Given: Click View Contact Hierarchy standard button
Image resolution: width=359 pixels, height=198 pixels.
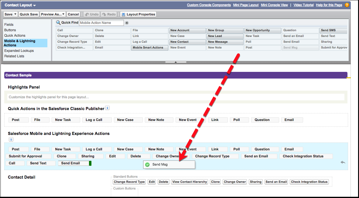Looking at the screenshot, I should pos(190,182).
